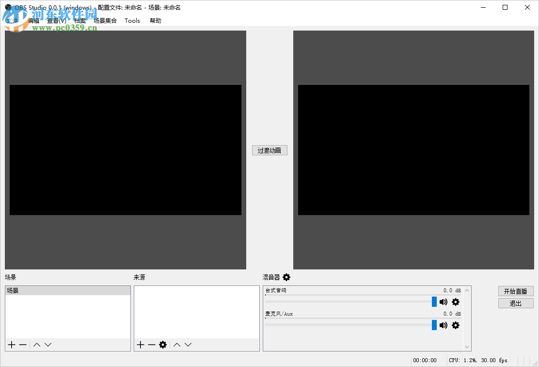
Task: Click the 台式音响 volume slider handle
Action: pos(434,301)
